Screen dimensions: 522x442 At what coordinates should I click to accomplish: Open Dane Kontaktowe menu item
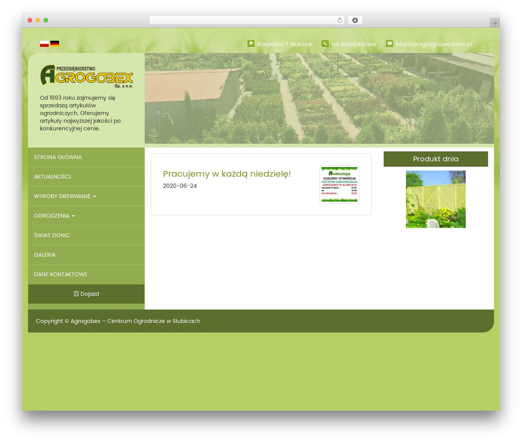click(x=86, y=274)
